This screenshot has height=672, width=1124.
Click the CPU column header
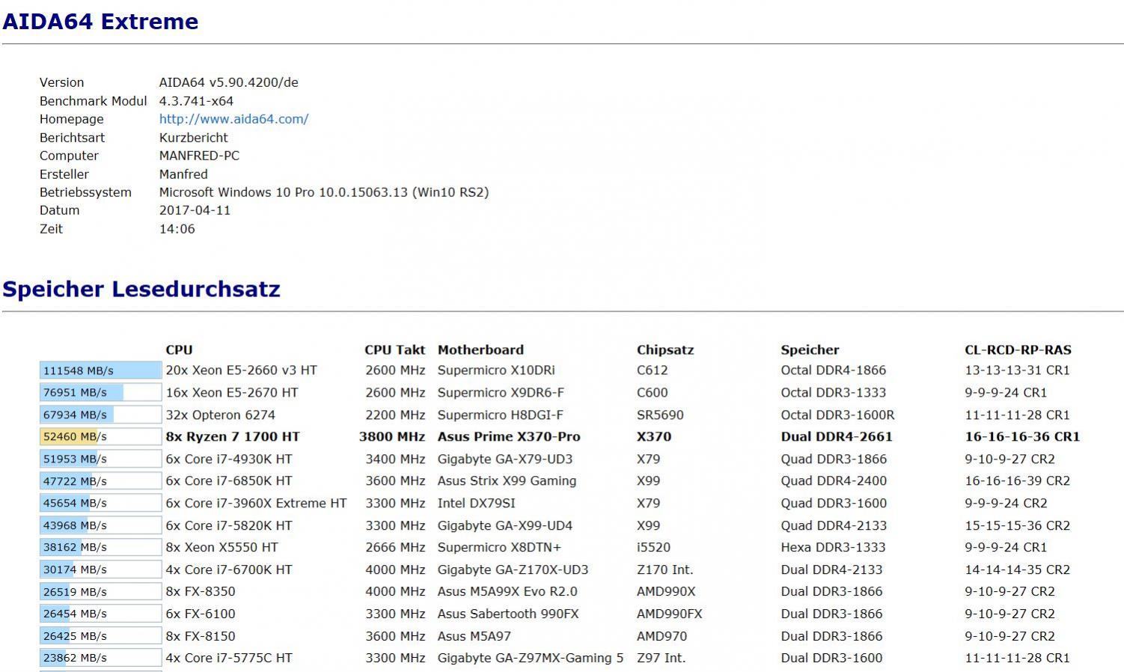tap(179, 349)
